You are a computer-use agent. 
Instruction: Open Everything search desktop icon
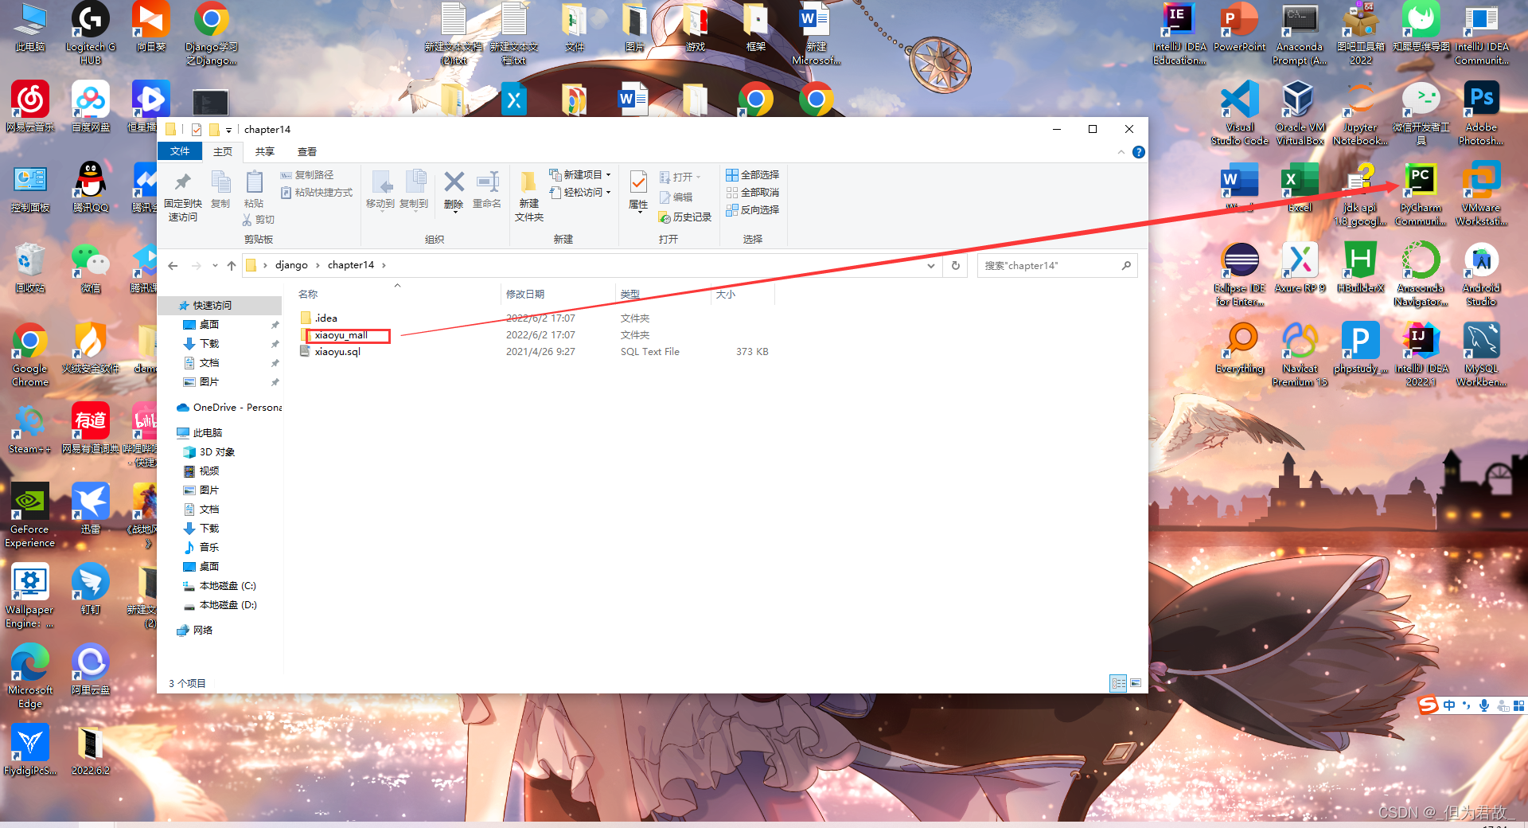[1239, 349]
